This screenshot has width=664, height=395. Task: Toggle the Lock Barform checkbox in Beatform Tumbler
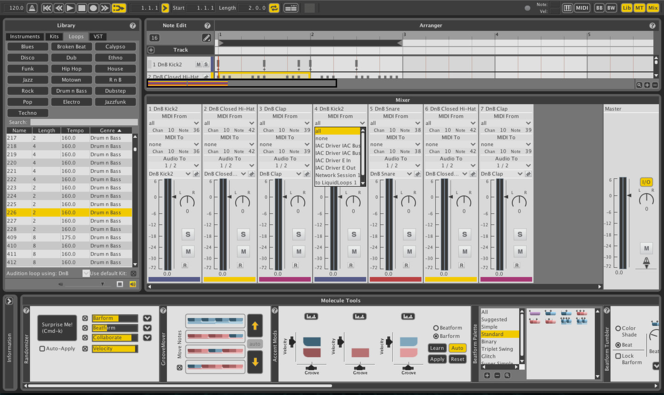(618, 356)
